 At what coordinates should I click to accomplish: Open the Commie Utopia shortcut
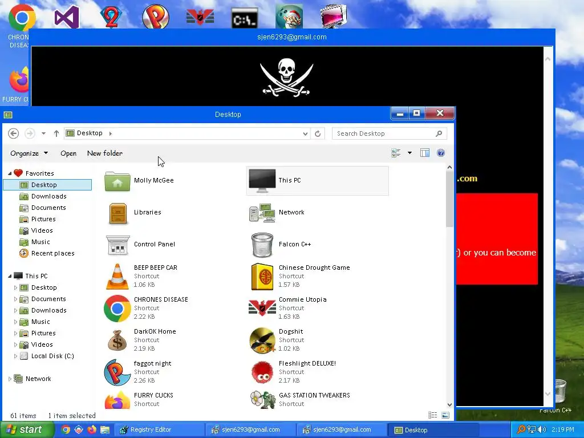[x=262, y=309]
